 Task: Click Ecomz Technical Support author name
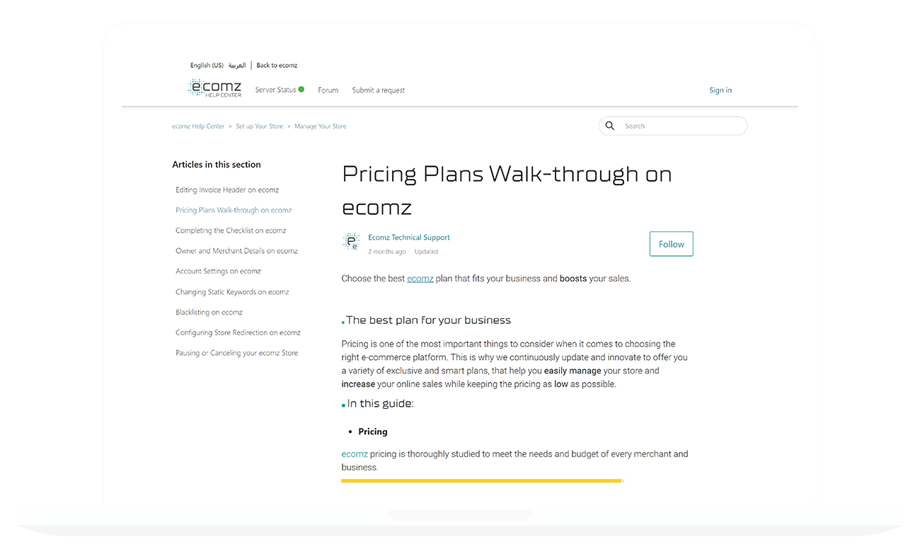[409, 238]
